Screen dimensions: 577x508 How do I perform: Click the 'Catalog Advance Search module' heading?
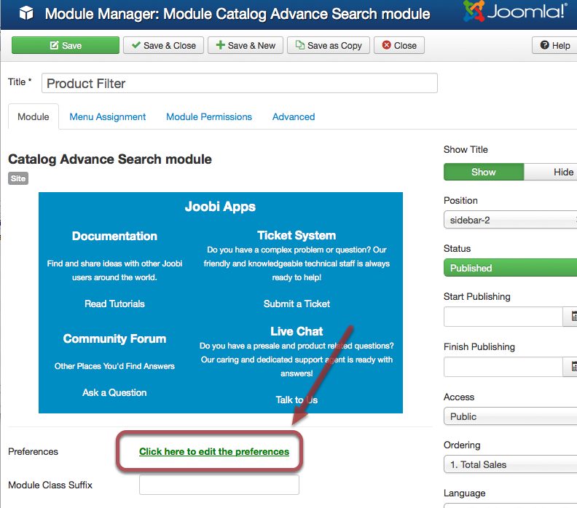pos(110,159)
